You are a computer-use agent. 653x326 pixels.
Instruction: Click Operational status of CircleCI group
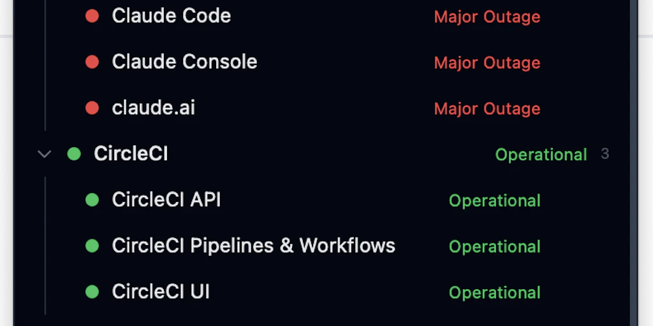(541, 155)
